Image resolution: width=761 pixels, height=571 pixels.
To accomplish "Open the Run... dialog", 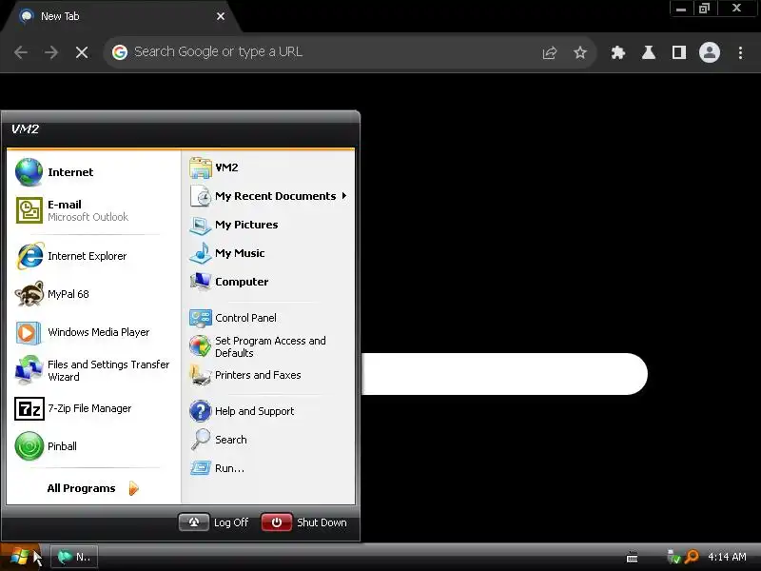I will point(217,468).
